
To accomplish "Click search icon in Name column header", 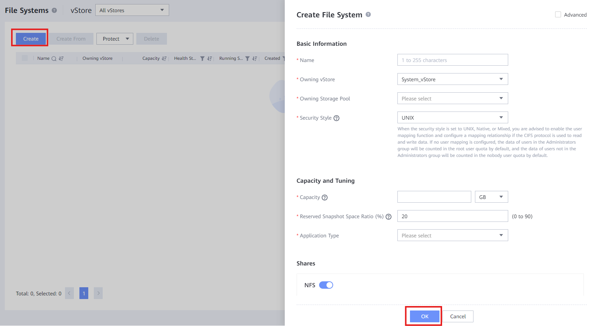I will coord(54,58).
